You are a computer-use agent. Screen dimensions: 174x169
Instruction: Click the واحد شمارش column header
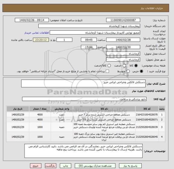tap(62, 109)
